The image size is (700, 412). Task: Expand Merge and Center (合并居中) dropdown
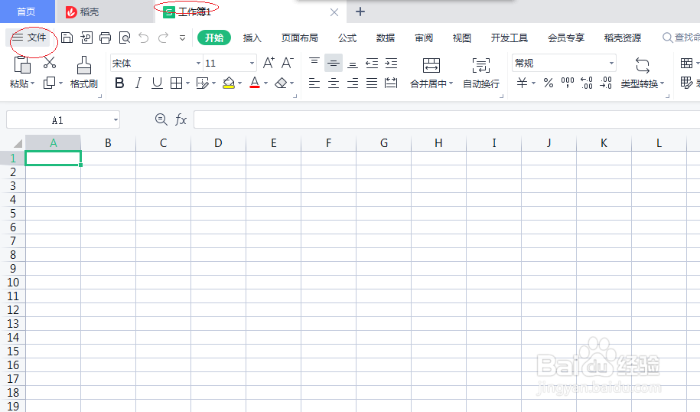(x=451, y=83)
